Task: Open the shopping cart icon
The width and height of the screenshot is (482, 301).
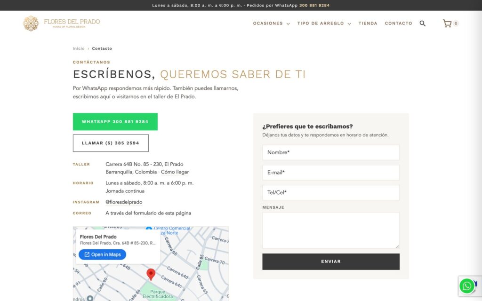Action: click(x=447, y=24)
